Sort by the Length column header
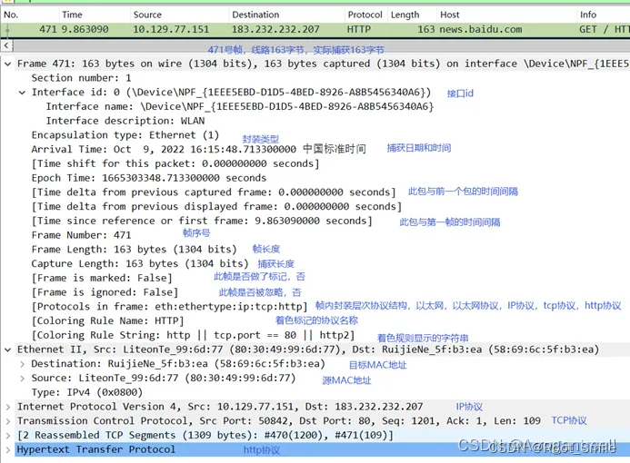This screenshot has width=630, height=463. coord(405,15)
